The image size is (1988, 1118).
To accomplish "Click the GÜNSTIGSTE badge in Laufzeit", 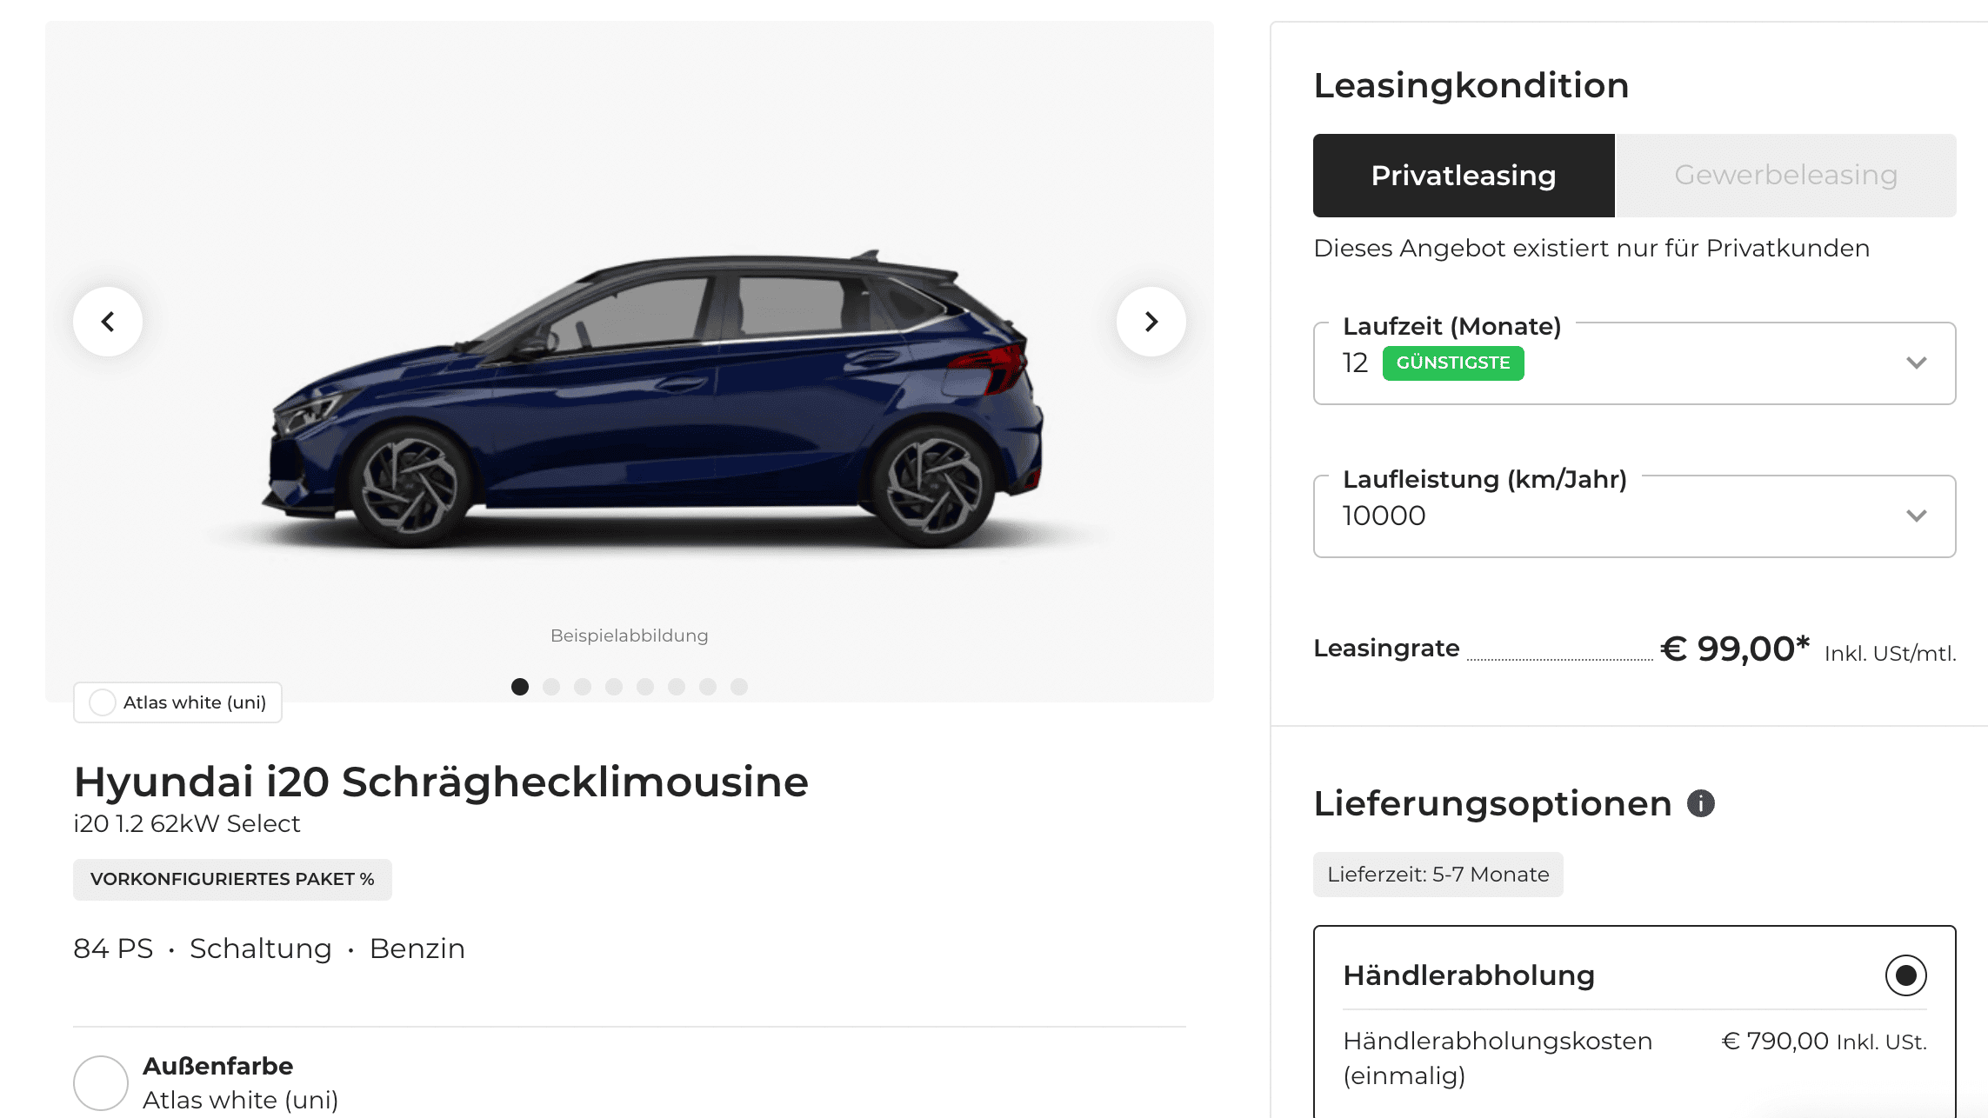I will click(x=1453, y=363).
